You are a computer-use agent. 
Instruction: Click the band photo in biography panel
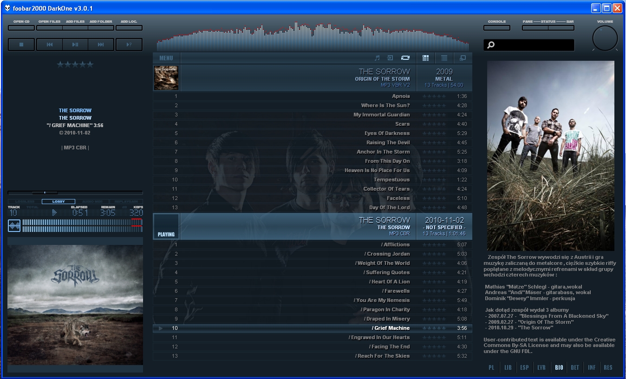[x=550, y=156]
